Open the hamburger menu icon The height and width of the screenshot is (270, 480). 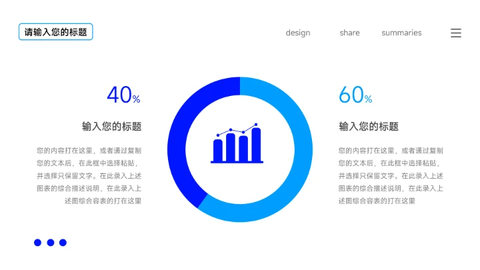tap(455, 33)
